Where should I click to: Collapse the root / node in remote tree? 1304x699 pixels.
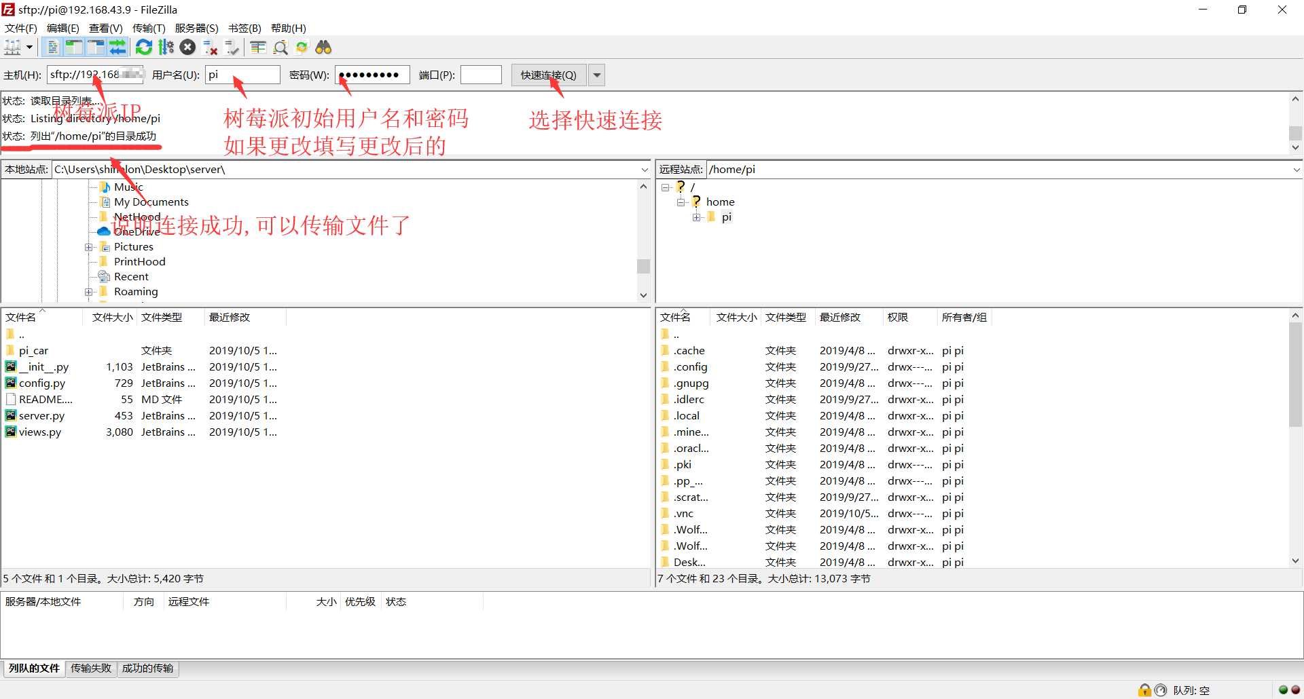coord(666,187)
